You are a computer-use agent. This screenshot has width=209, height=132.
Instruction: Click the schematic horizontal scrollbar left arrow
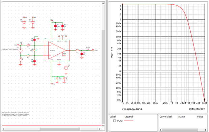(4, 129)
